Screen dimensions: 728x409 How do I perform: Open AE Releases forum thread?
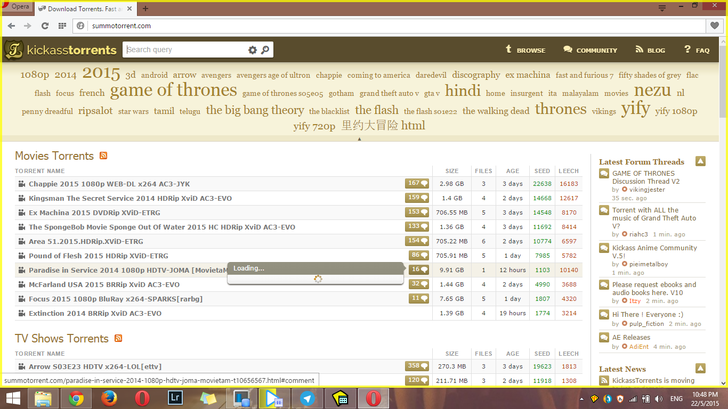[632, 337]
